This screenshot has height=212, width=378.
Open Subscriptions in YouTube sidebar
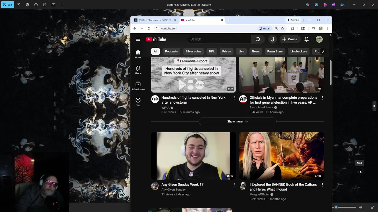tap(138, 86)
